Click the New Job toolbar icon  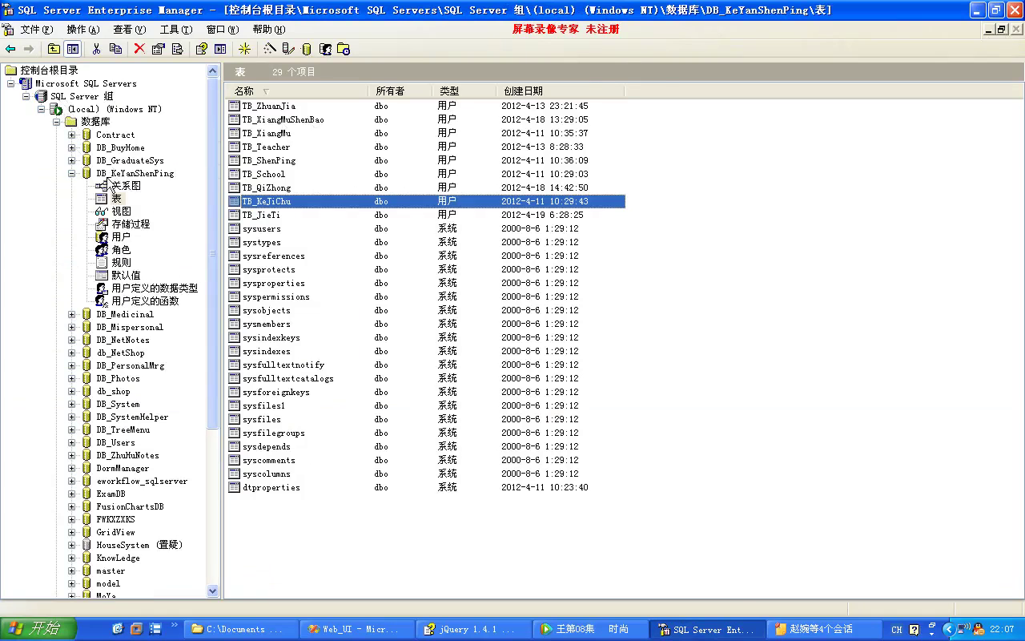click(344, 49)
